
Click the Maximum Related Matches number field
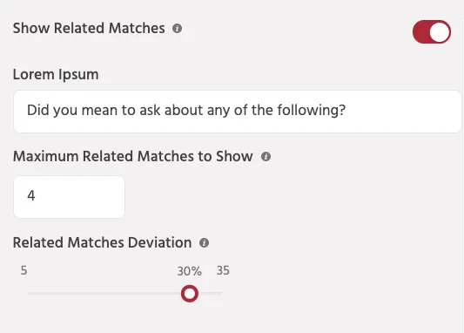pyautogui.click(x=70, y=197)
